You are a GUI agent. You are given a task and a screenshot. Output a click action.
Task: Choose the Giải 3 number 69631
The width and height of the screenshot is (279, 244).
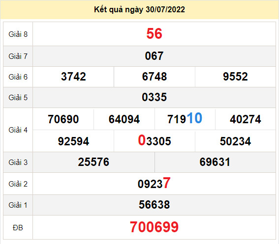pyautogui.click(x=215, y=162)
